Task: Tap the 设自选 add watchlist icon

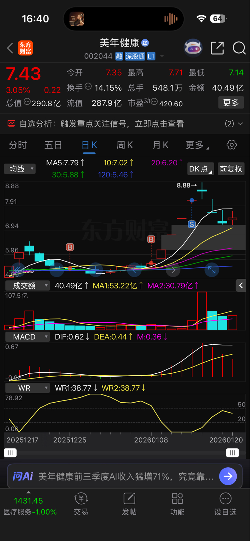Action: tap(225, 504)
